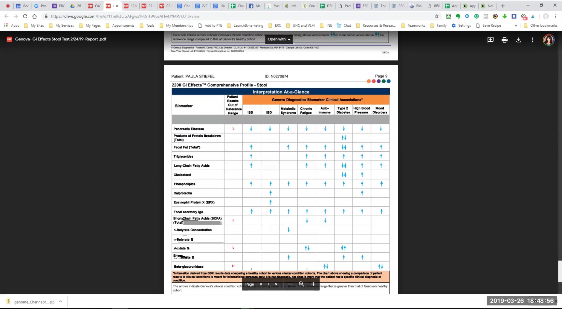Reset zoom with the magnifier icon
Screen dimensions: 562x309
click(301, 284)
